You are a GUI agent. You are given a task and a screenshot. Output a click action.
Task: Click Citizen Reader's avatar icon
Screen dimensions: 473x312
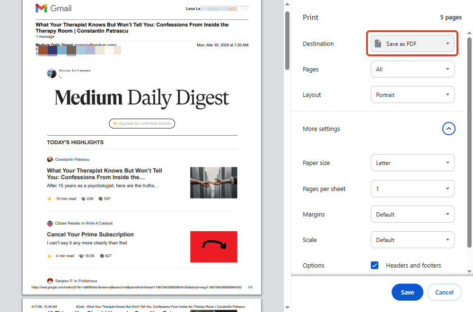50,223
